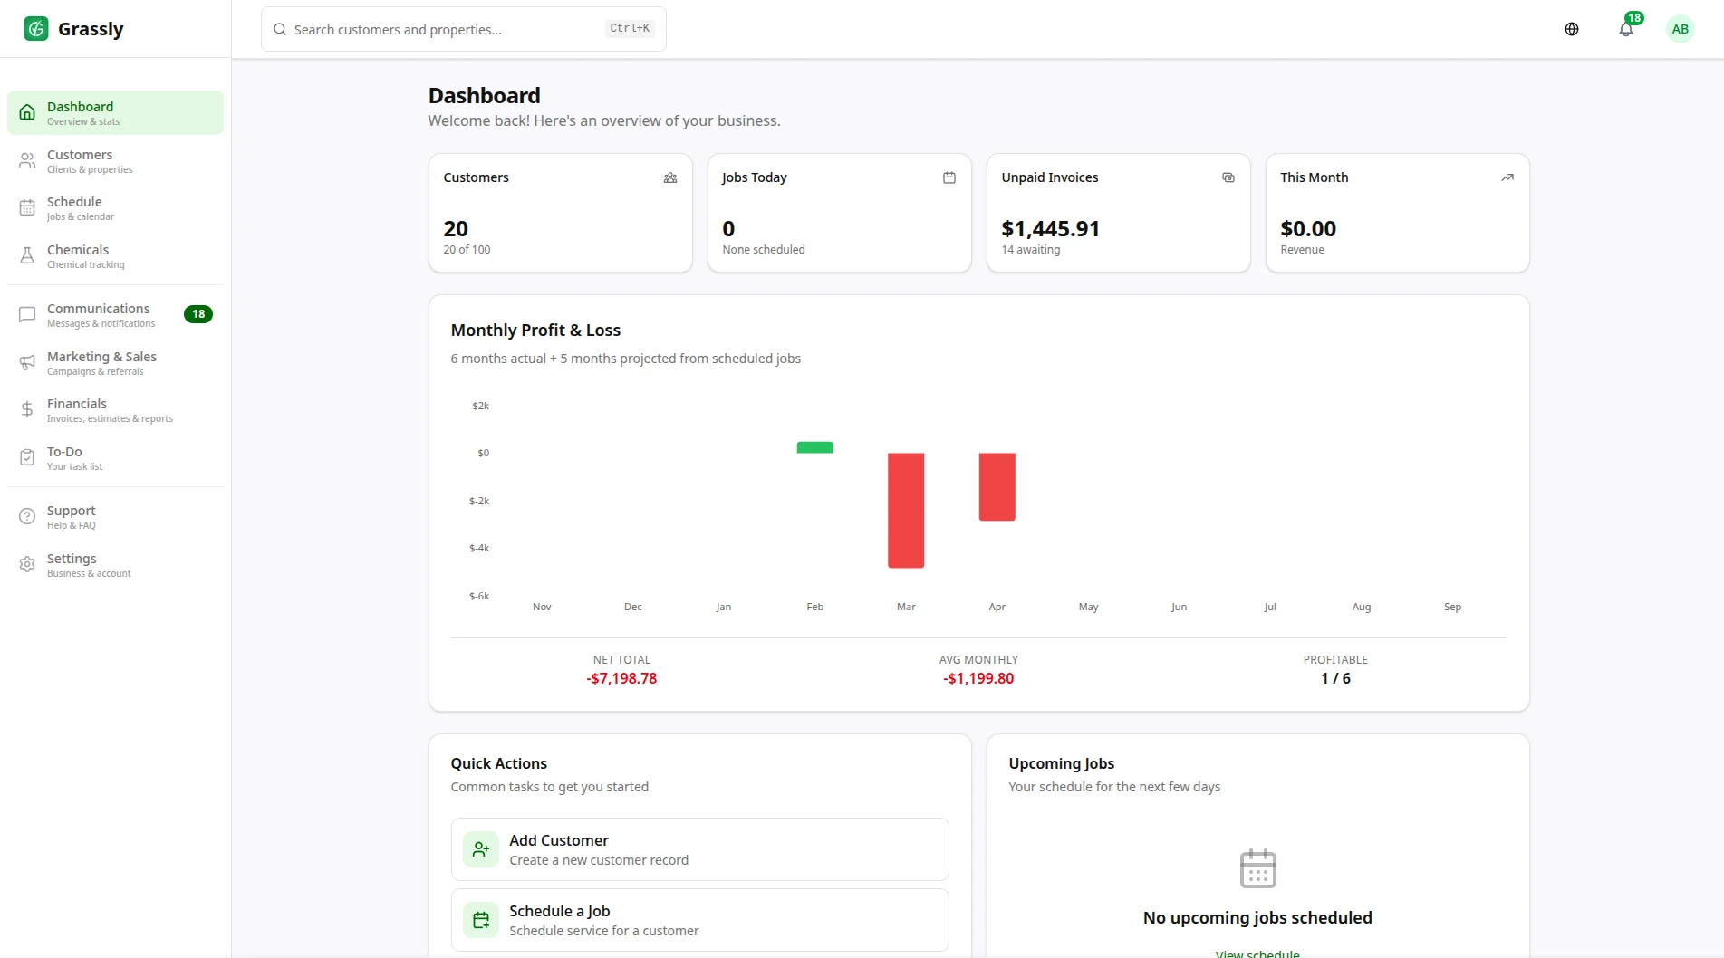Click the 'None scheduled' text
The height and width of the screenshot is (958, 1724).
(x=764, y=250)
